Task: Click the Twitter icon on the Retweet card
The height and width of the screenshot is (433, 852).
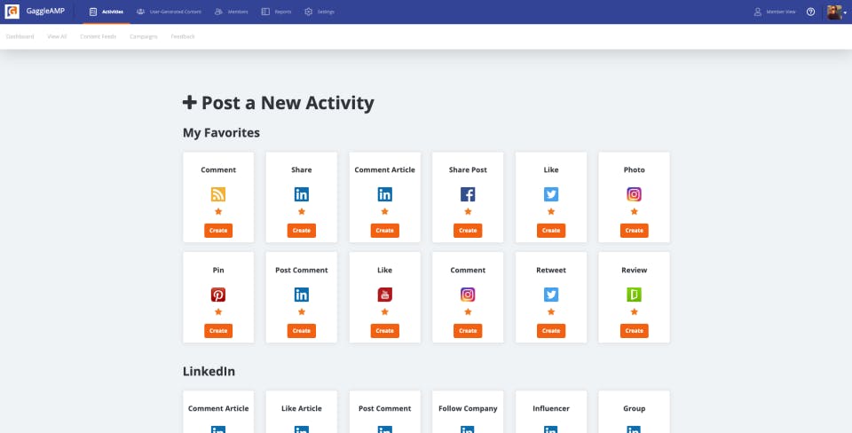Action: coord(551,295)
